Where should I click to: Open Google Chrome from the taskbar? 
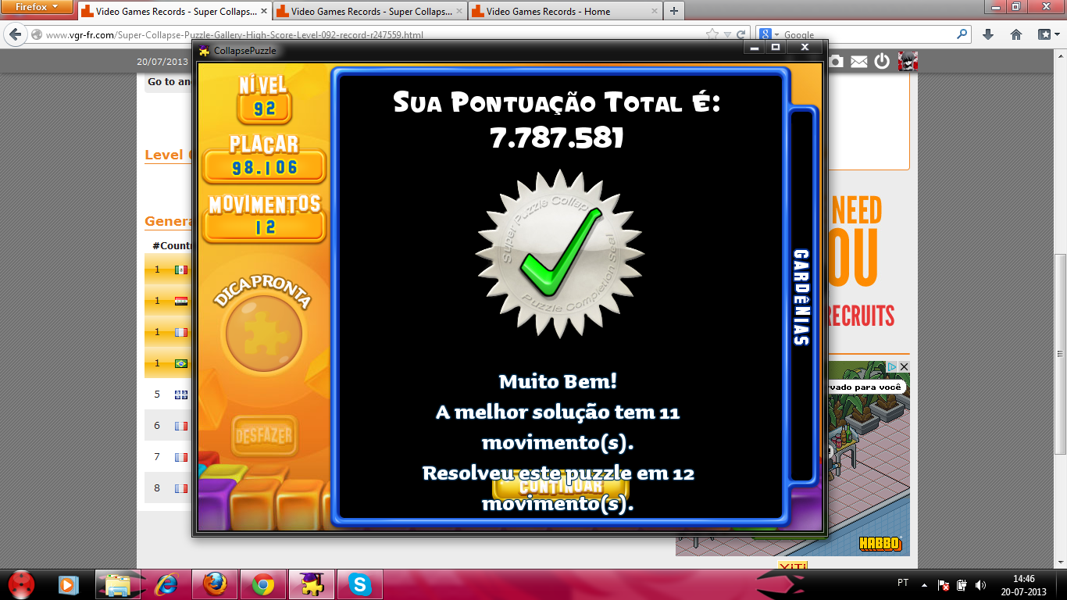[262, 584]
